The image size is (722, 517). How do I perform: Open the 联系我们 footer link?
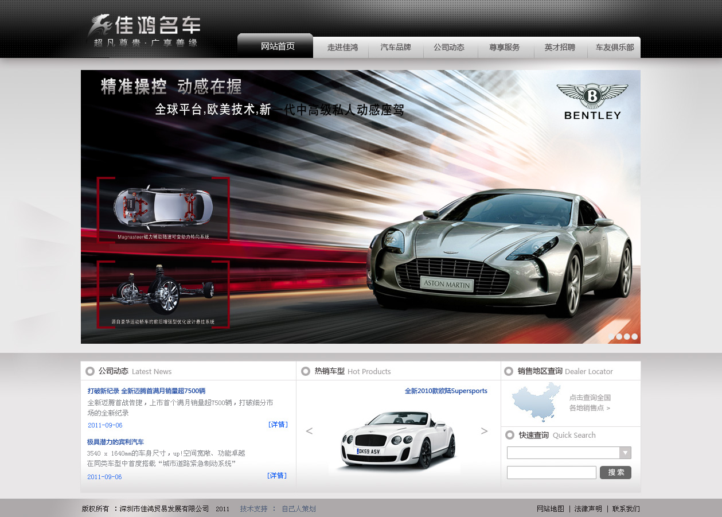coord(626,509)
